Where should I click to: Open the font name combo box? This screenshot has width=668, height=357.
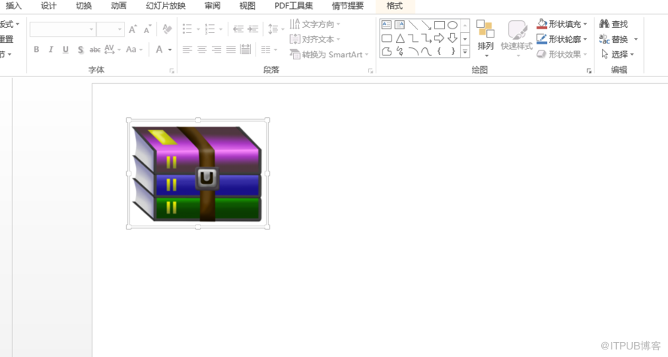tap(62, 29)
